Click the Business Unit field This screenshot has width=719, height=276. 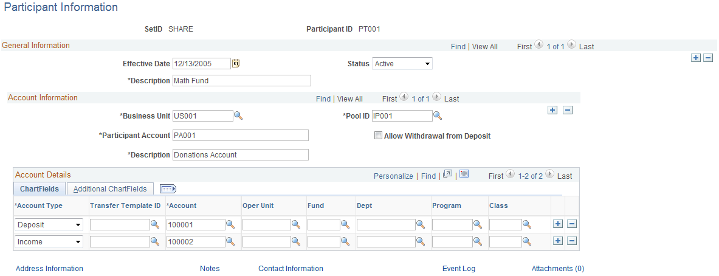click(202, 116)
